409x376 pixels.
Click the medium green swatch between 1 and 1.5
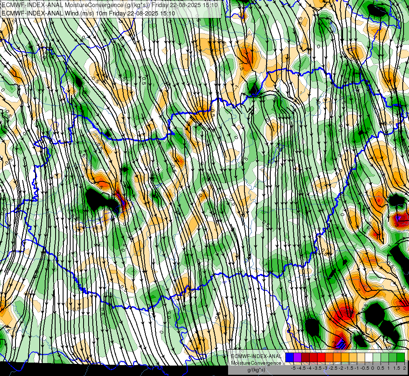393,358
